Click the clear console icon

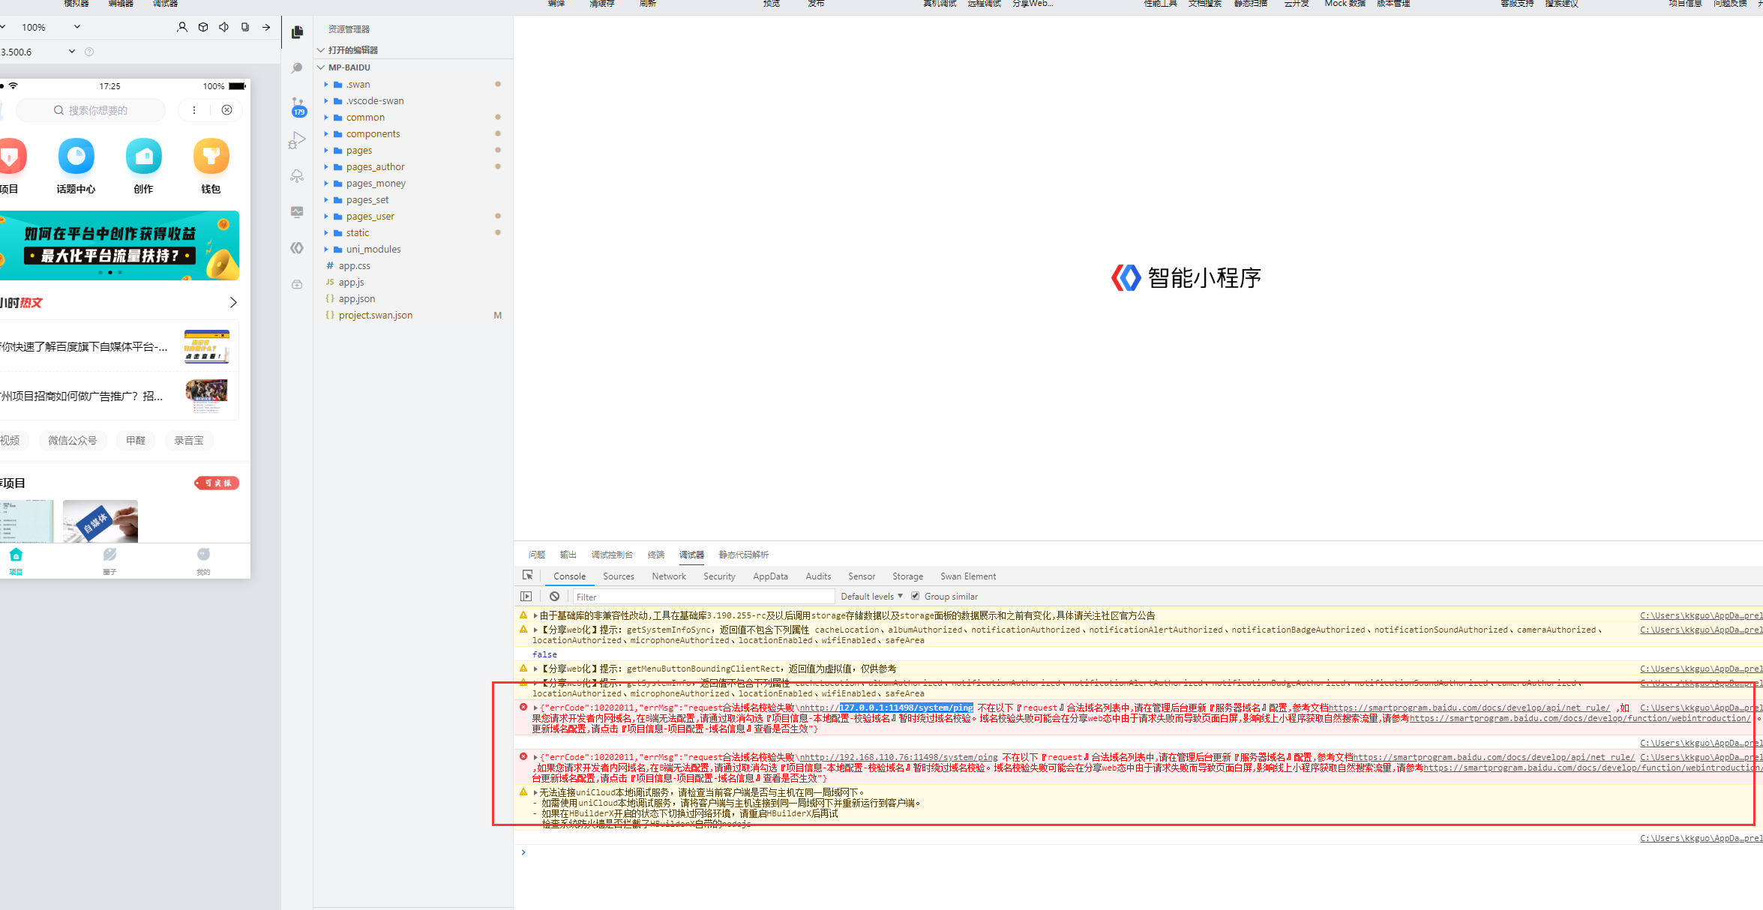click(554, 597)
